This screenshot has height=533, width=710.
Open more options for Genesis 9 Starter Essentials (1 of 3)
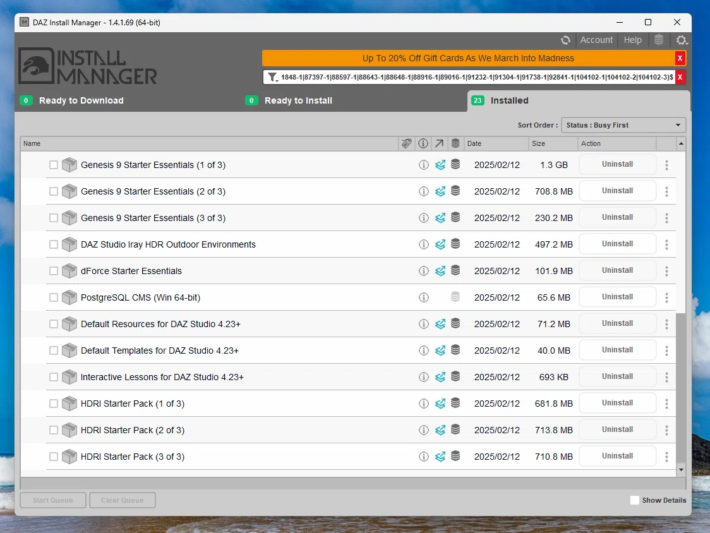[x=666, y=165]
